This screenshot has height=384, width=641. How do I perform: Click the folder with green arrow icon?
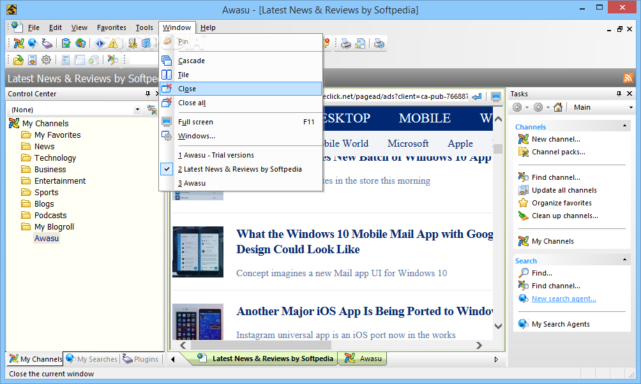[x=19, y=60]
